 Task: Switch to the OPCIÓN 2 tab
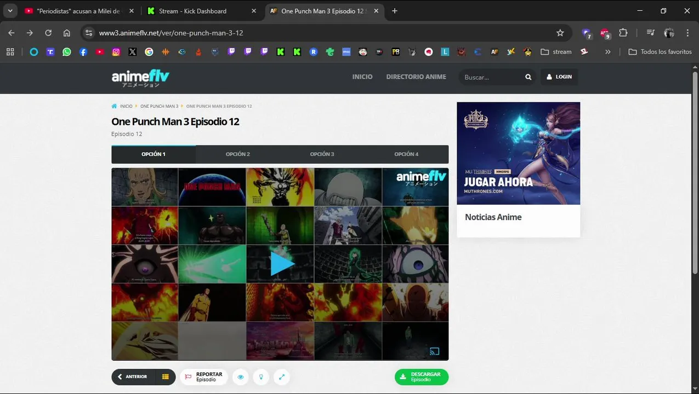(x=238, y=154)
